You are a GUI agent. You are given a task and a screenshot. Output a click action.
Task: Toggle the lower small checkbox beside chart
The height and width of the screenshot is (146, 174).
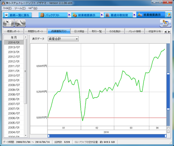[168, 132]
